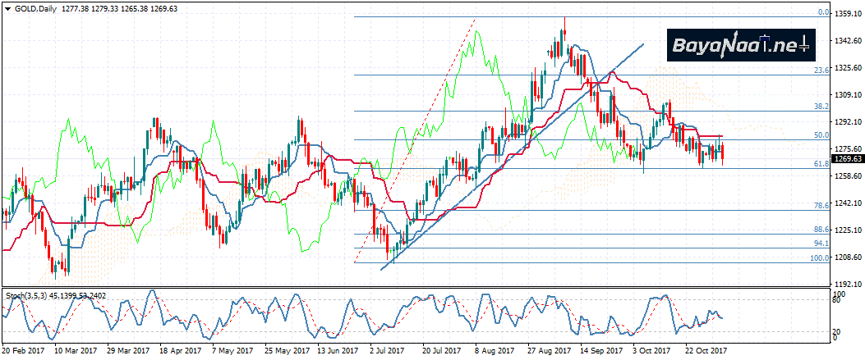The image size is (865, 360).
Task: Click the 20 Feb 2017 date label
Action: [22, 350]
